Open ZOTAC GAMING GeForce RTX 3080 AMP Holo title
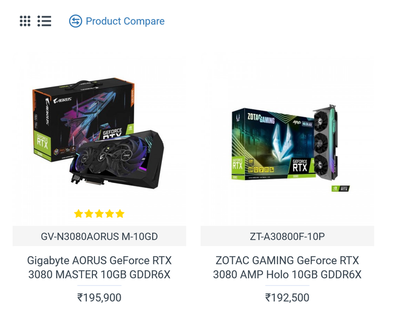 (x=287, y=267)
